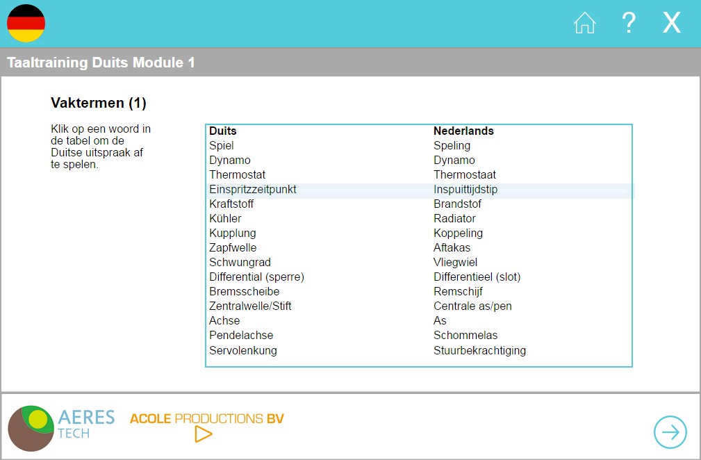Click Schwungrad in the Duits column
Screen dimensions: 701x460
pos(240,263)
